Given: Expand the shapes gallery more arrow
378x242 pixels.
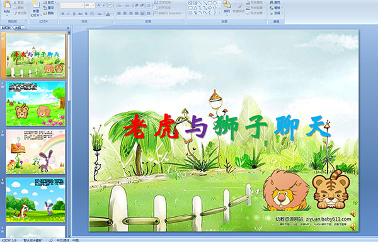Looking at the screenshot, I should point(219,13).
